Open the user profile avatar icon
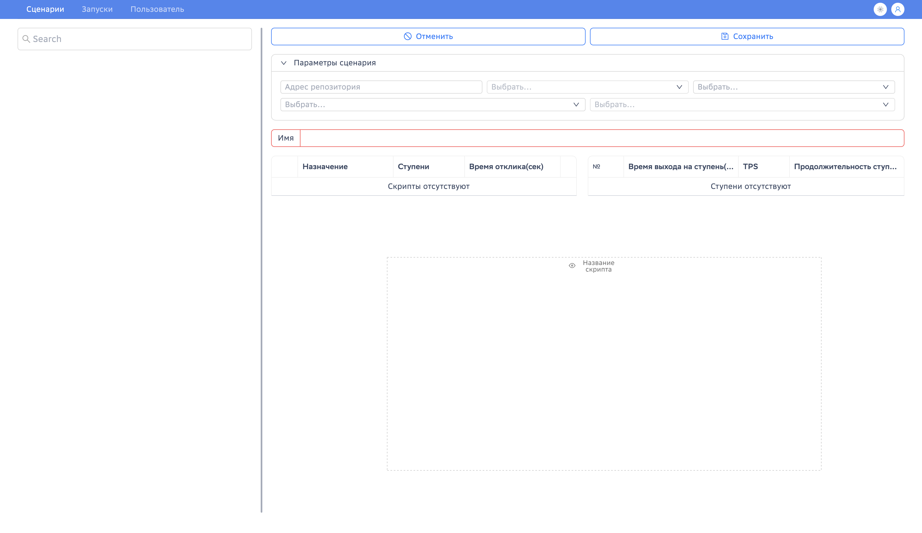Screen dimensions: 922x533 coord(898,10)
